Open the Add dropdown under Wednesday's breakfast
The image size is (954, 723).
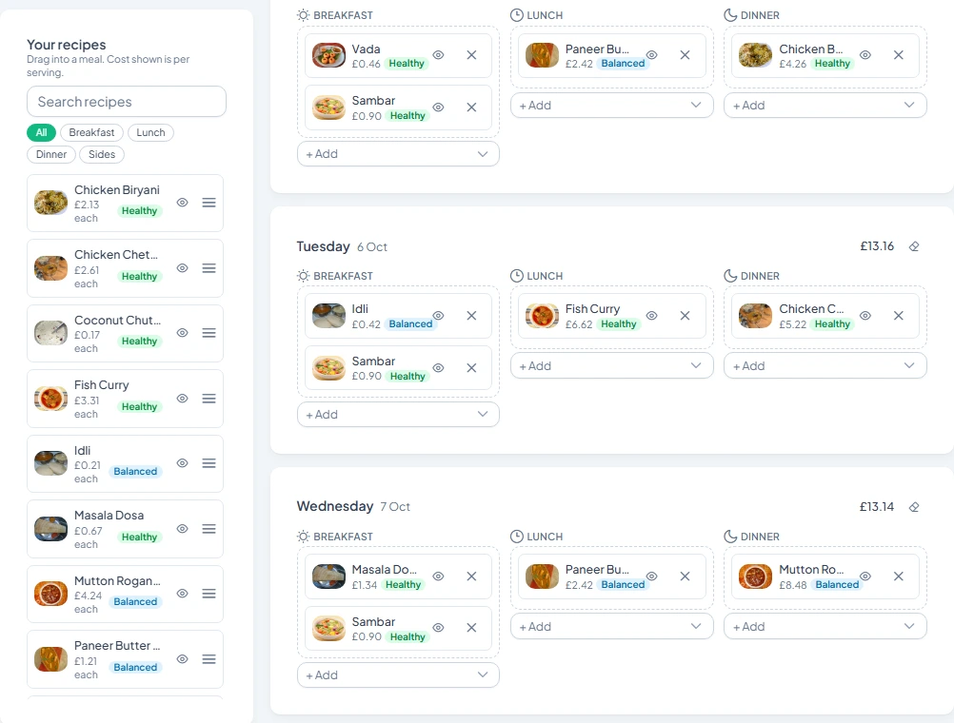pyautogui.click(x=398, y=675)
